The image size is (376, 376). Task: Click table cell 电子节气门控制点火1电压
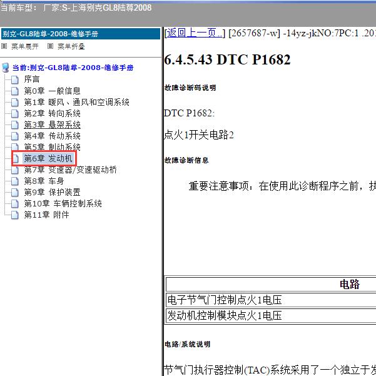271,300
